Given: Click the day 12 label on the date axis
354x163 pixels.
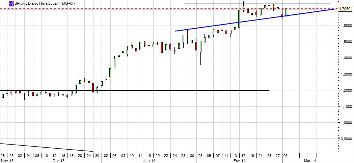Looking at the screenshot, I should pyautogui.click(x=54, y=156).
